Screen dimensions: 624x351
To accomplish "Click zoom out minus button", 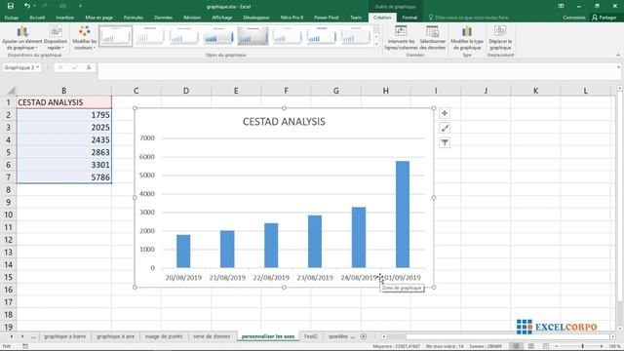I will [557, 347].
